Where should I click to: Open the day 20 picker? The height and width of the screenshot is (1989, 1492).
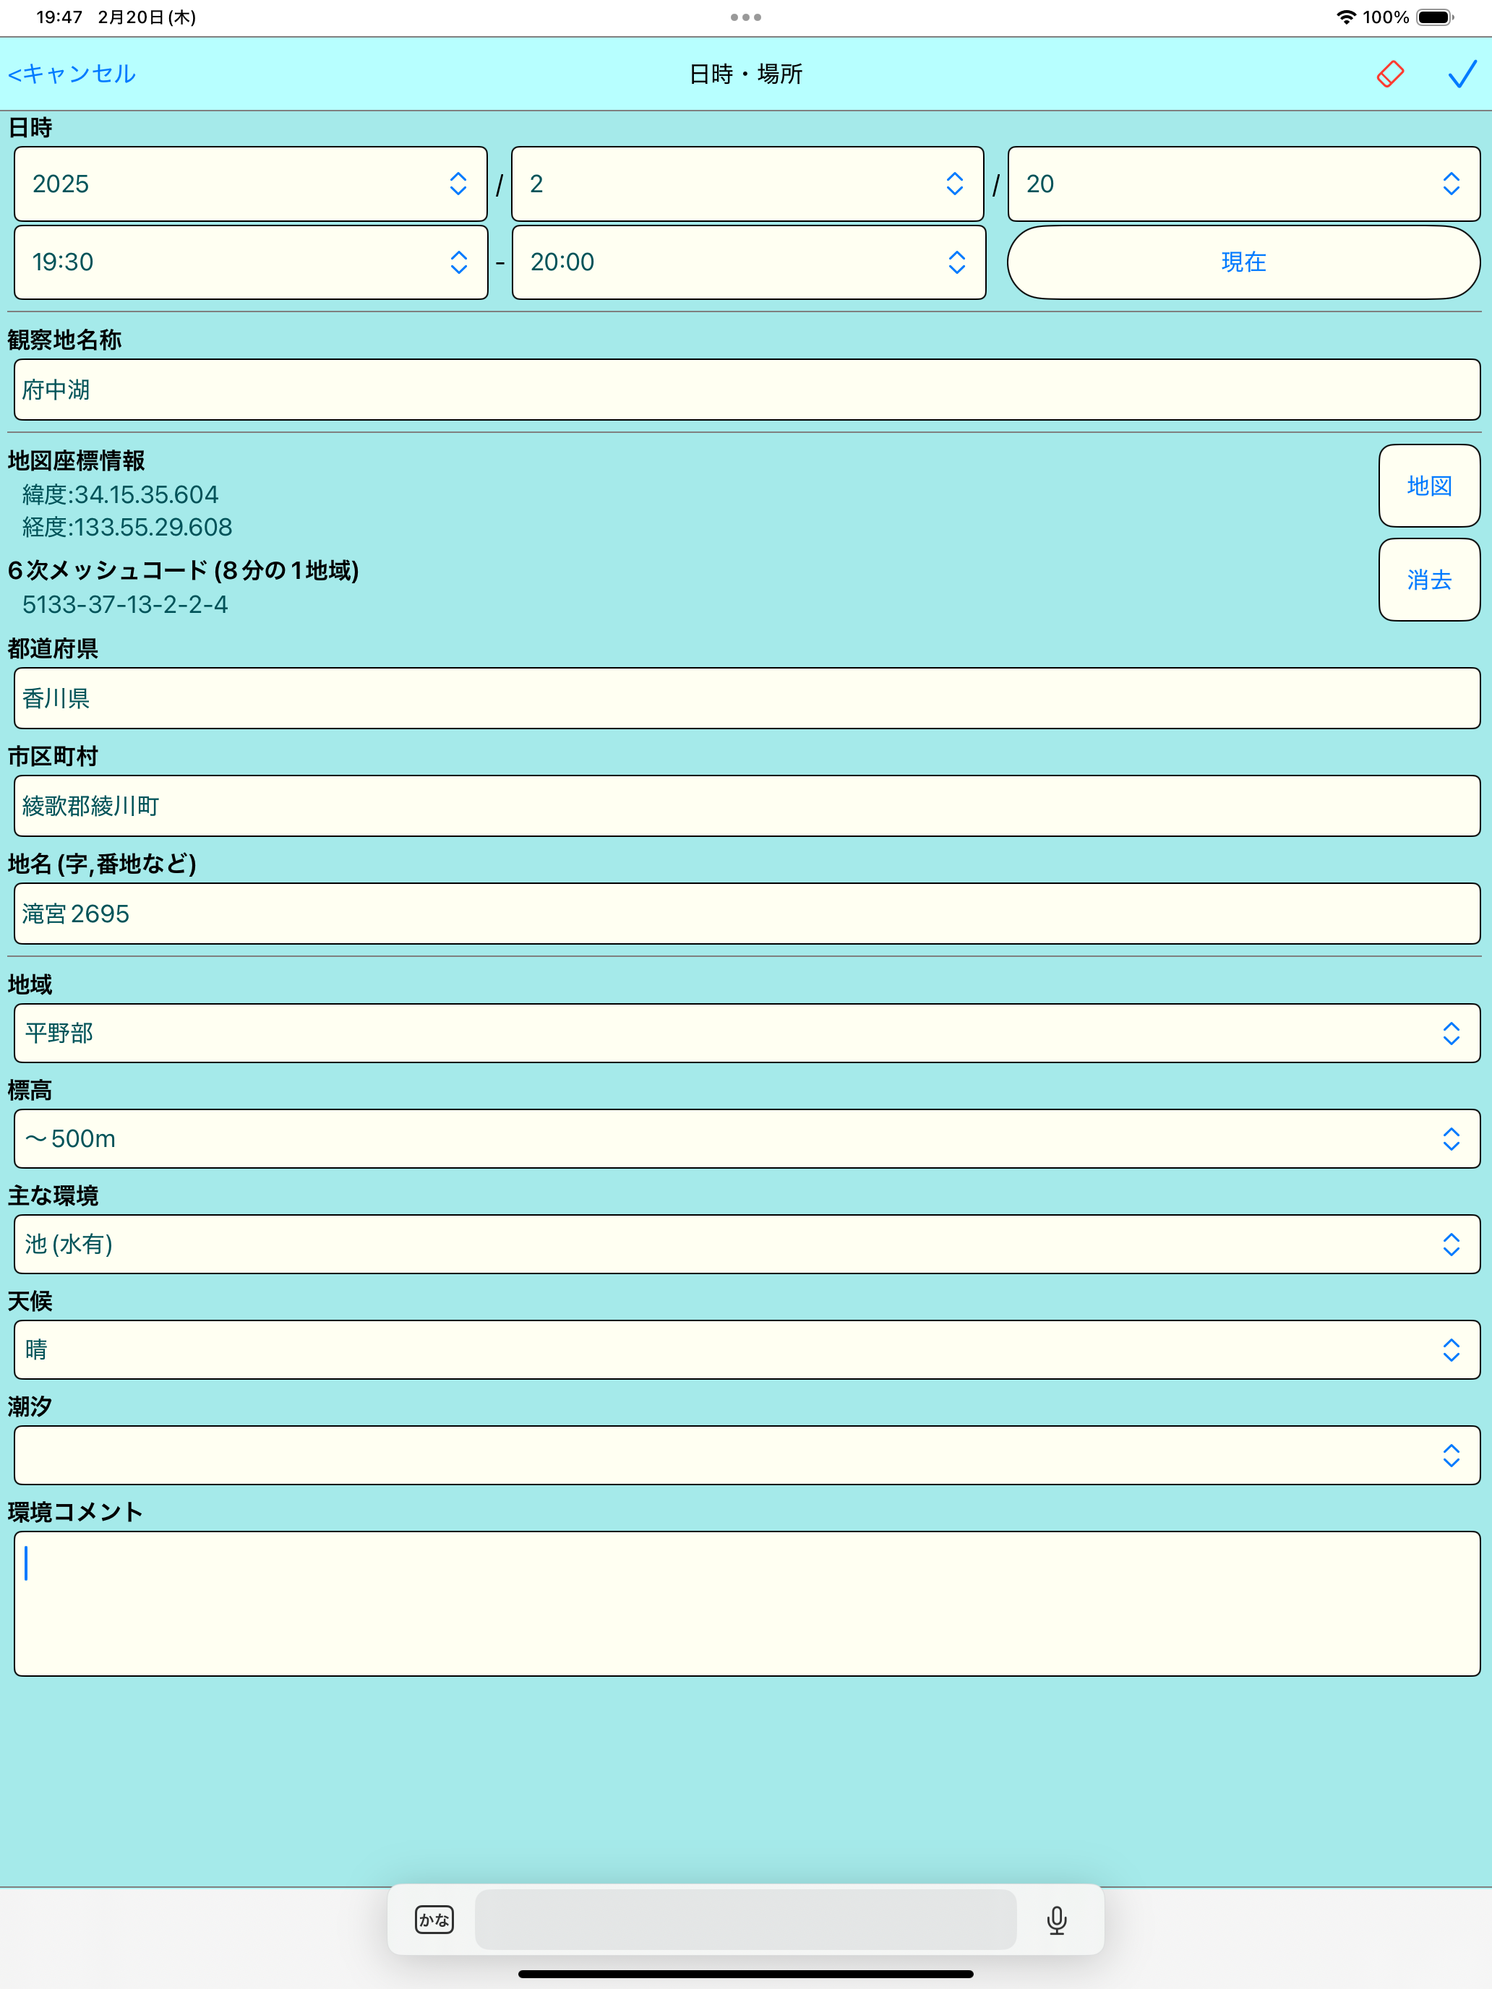1244,184
